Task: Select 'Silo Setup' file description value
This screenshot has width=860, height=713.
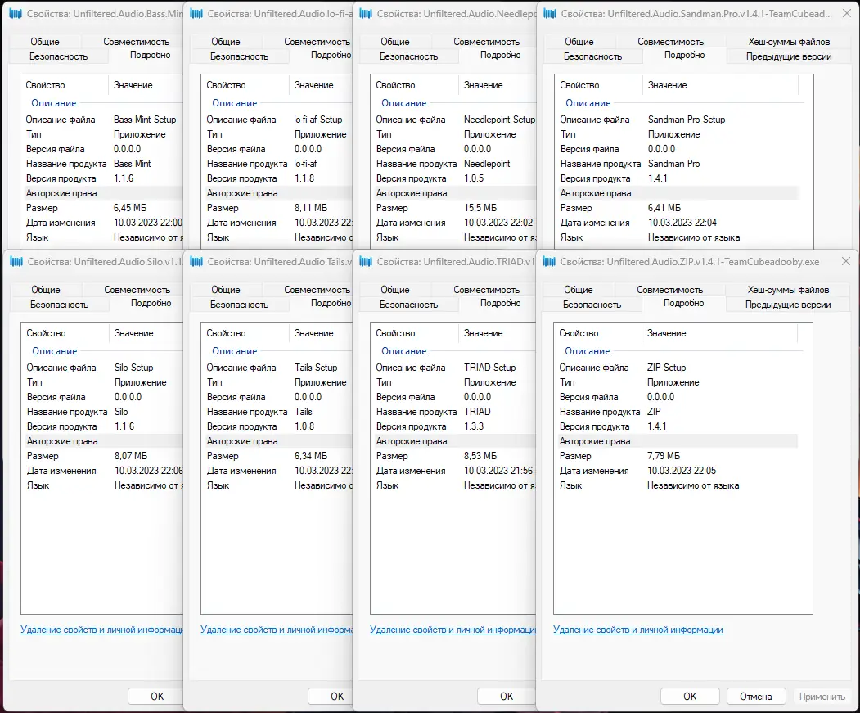Action: point(134,368)
